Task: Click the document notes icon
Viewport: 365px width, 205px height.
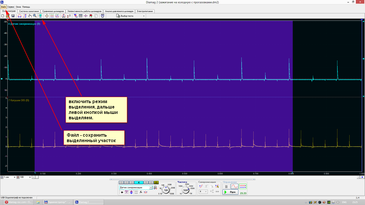Action: coord(96,16)
